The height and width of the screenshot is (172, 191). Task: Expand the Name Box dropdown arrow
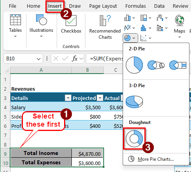click(x=38, y=59)
